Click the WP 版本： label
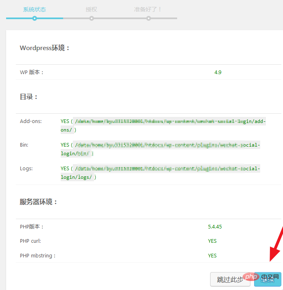 click(32, 72)
